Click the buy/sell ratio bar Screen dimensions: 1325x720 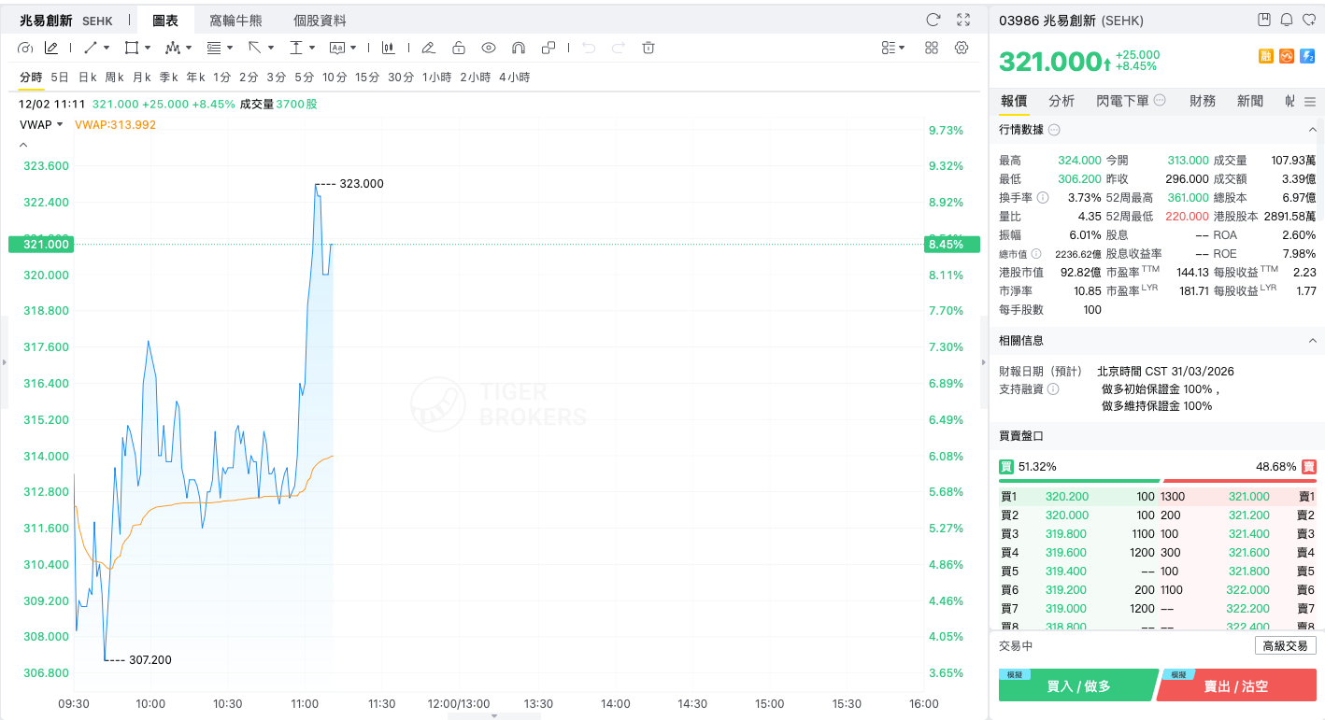(1157, 480)
